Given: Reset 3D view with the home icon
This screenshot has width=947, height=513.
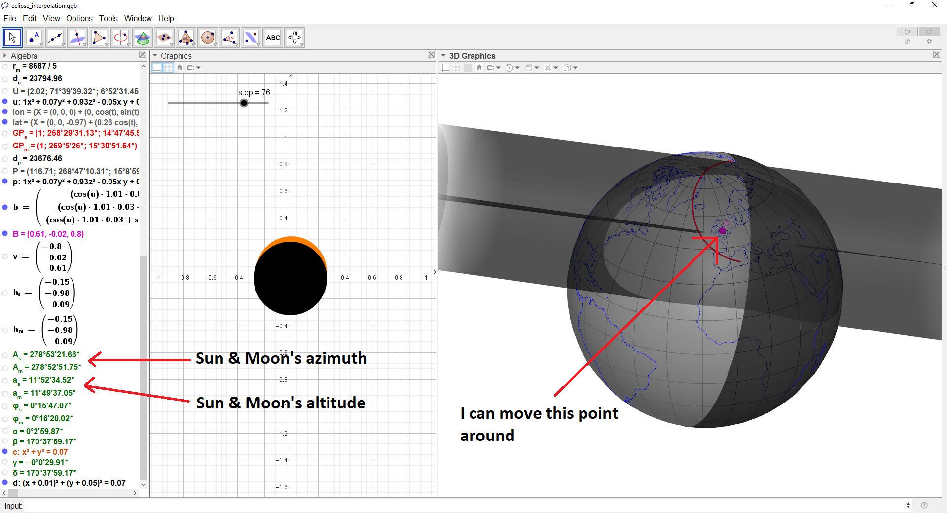Looking at the screenshot, I should pos(479,68).
